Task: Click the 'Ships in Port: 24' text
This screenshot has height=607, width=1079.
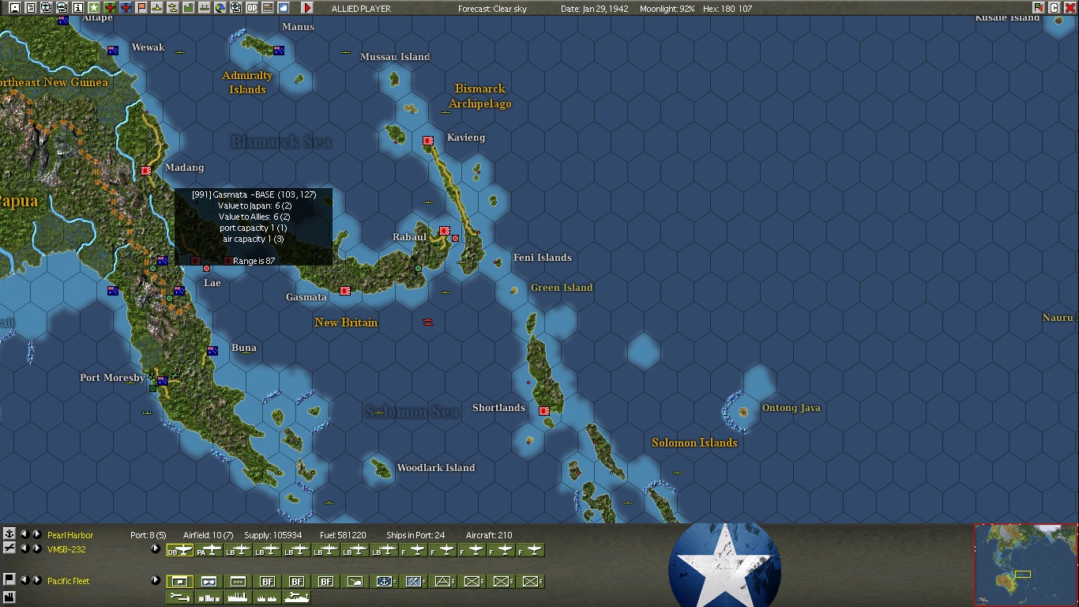Action: pyautogui.click(x=415, y=535)
